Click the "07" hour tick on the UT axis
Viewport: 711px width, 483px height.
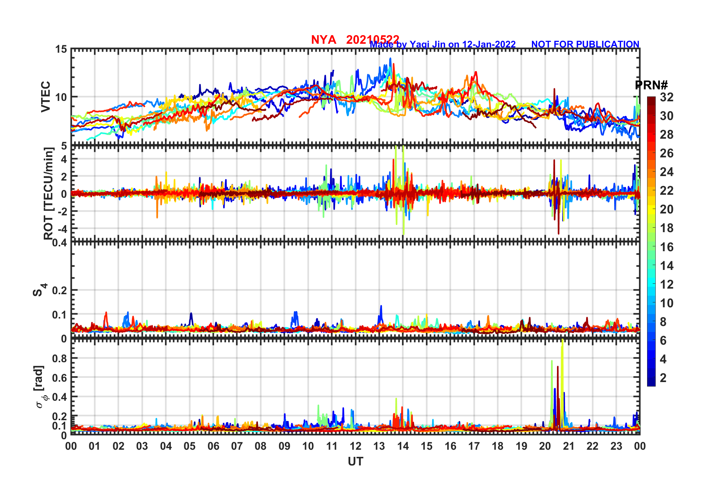237,446
